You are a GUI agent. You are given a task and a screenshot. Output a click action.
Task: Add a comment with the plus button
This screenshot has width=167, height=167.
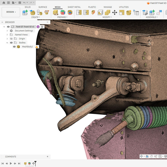click(x=48, y=156)
